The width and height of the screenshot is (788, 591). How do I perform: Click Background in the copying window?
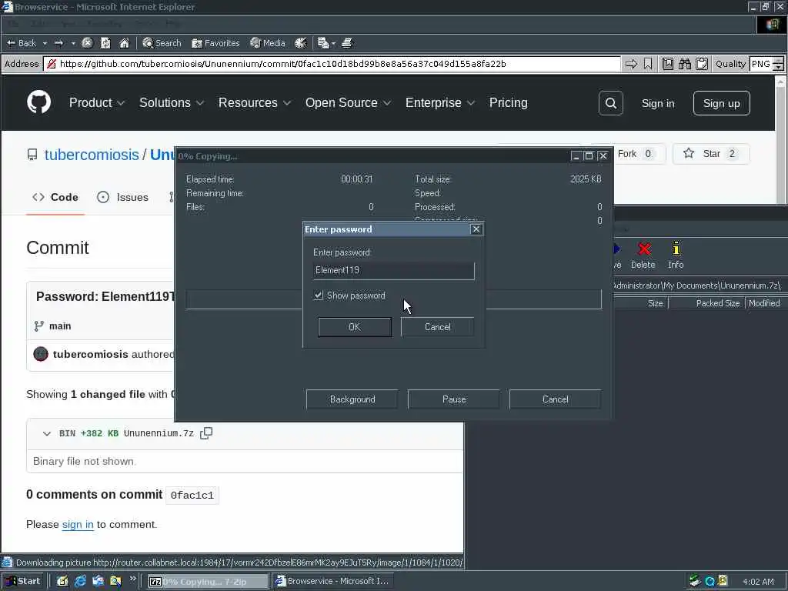coord(352,399)
